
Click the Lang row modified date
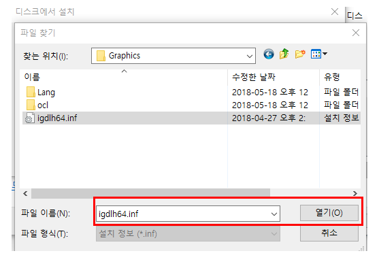[269, 92]
